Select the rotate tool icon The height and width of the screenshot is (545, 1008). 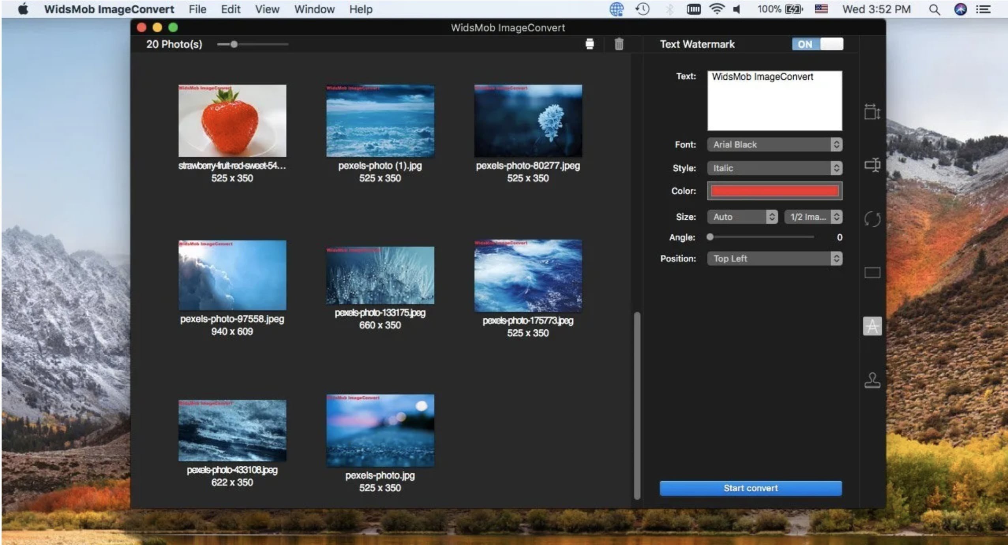[x=872, y=219]
